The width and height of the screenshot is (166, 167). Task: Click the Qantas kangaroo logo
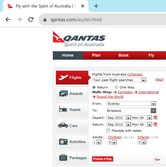tap(79, 39)
